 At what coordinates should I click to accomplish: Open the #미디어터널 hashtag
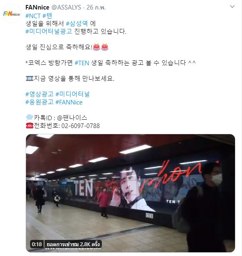73,94
